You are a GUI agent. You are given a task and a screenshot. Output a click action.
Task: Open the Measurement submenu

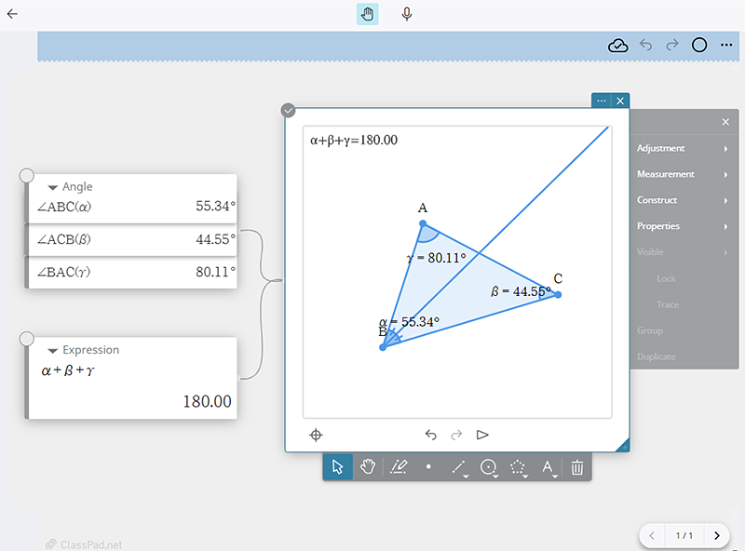(x=684, y=174)
